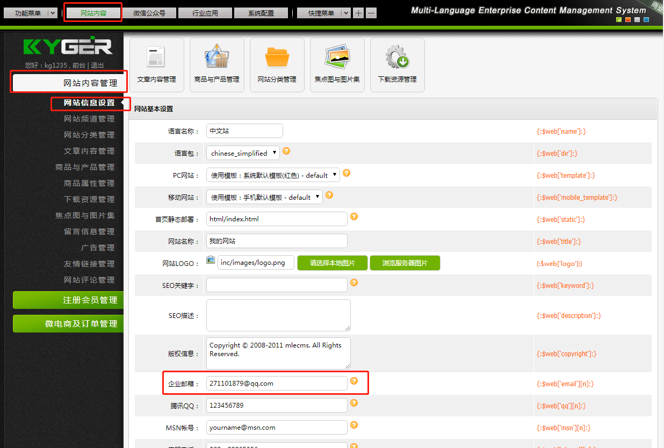
Task: Click help icon next to SEO关键字 field
Action: pyautogui.click(x=354, y=283)
